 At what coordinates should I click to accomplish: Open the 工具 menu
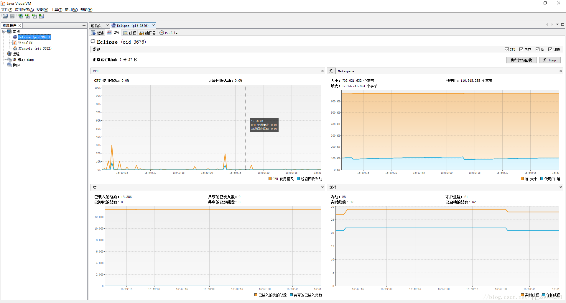(57, 10)
